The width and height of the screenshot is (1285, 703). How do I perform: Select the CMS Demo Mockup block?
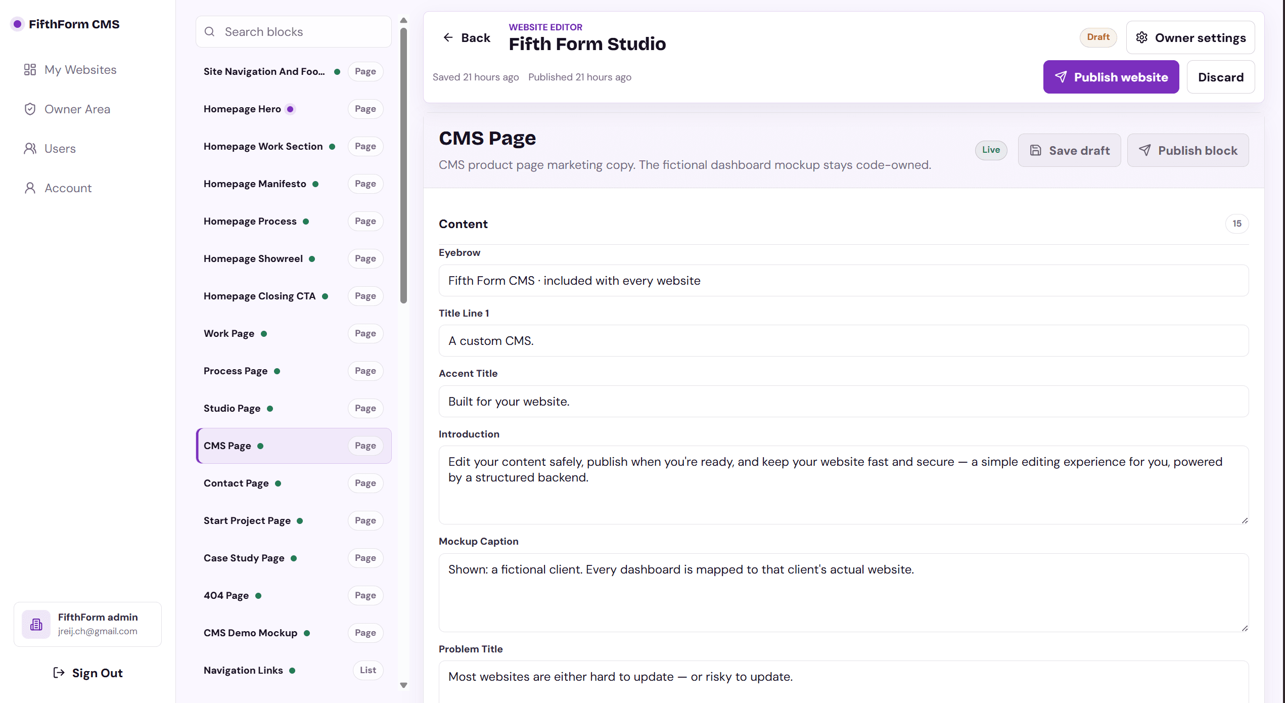[x=294, y=633]
